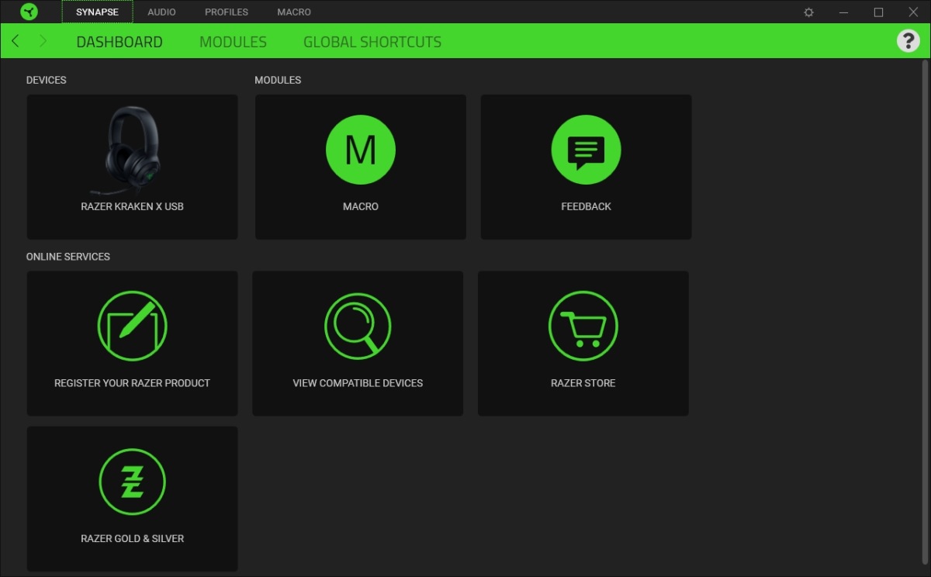Screen dimensions: 931x577
Task: Open the Macro top tab
Action: click(294, 12)
